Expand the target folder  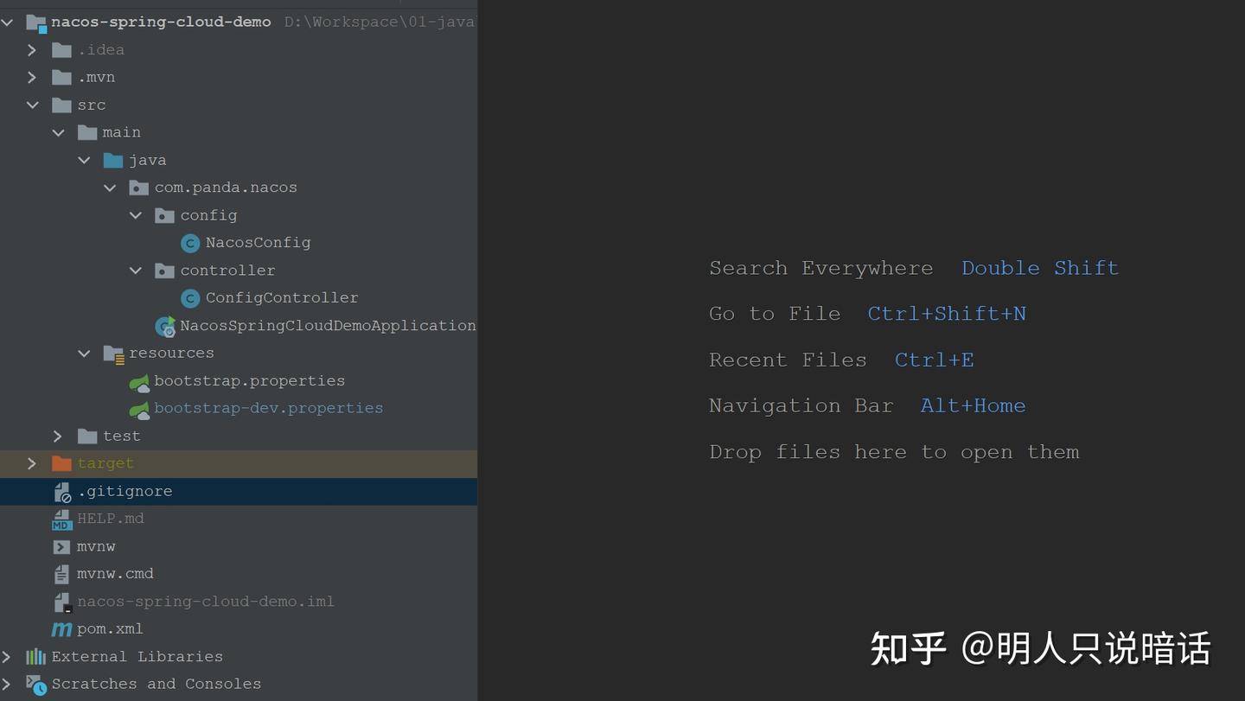click(x=32, y=463)
